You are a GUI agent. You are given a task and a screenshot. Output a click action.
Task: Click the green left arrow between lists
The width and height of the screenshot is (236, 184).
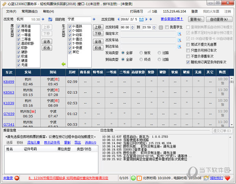coord(63,64)
